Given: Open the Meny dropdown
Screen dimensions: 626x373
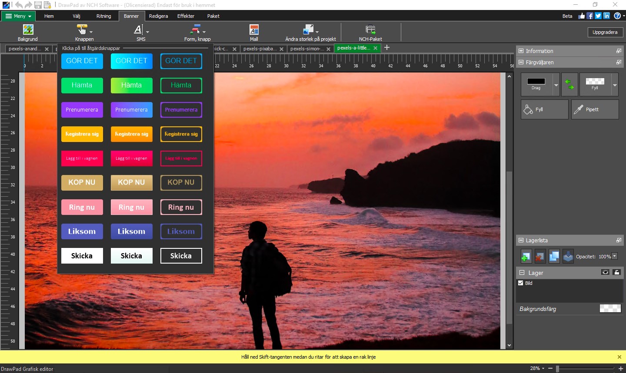Looking at the screenshot, I should pos(18,16).
